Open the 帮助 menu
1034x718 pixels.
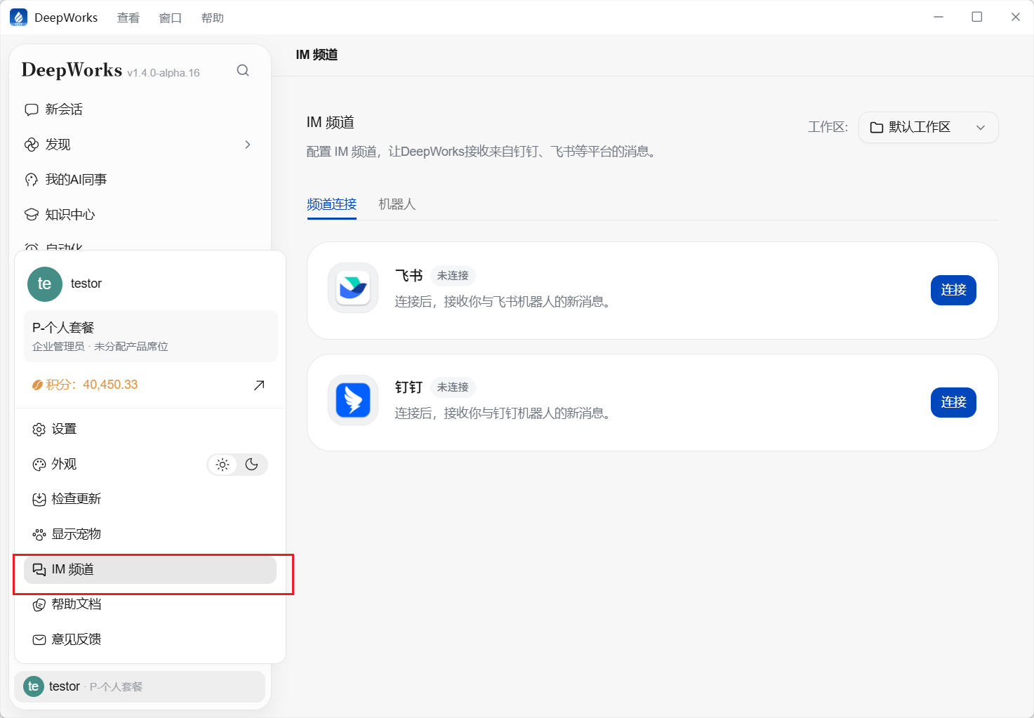point(212,18)
